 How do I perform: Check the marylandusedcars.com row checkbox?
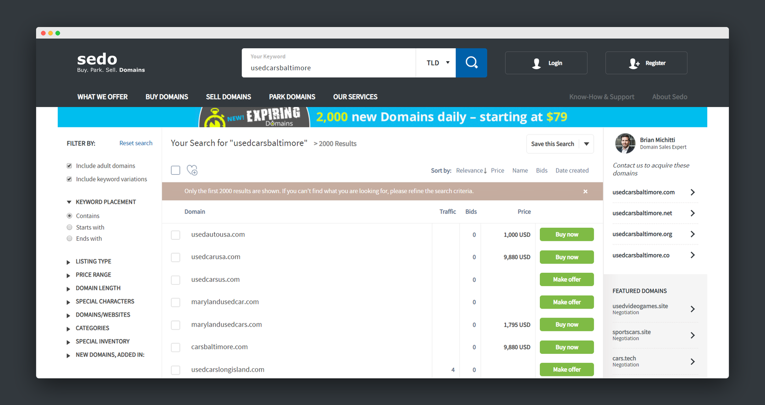pyautogui.click(x=175, y=325)
